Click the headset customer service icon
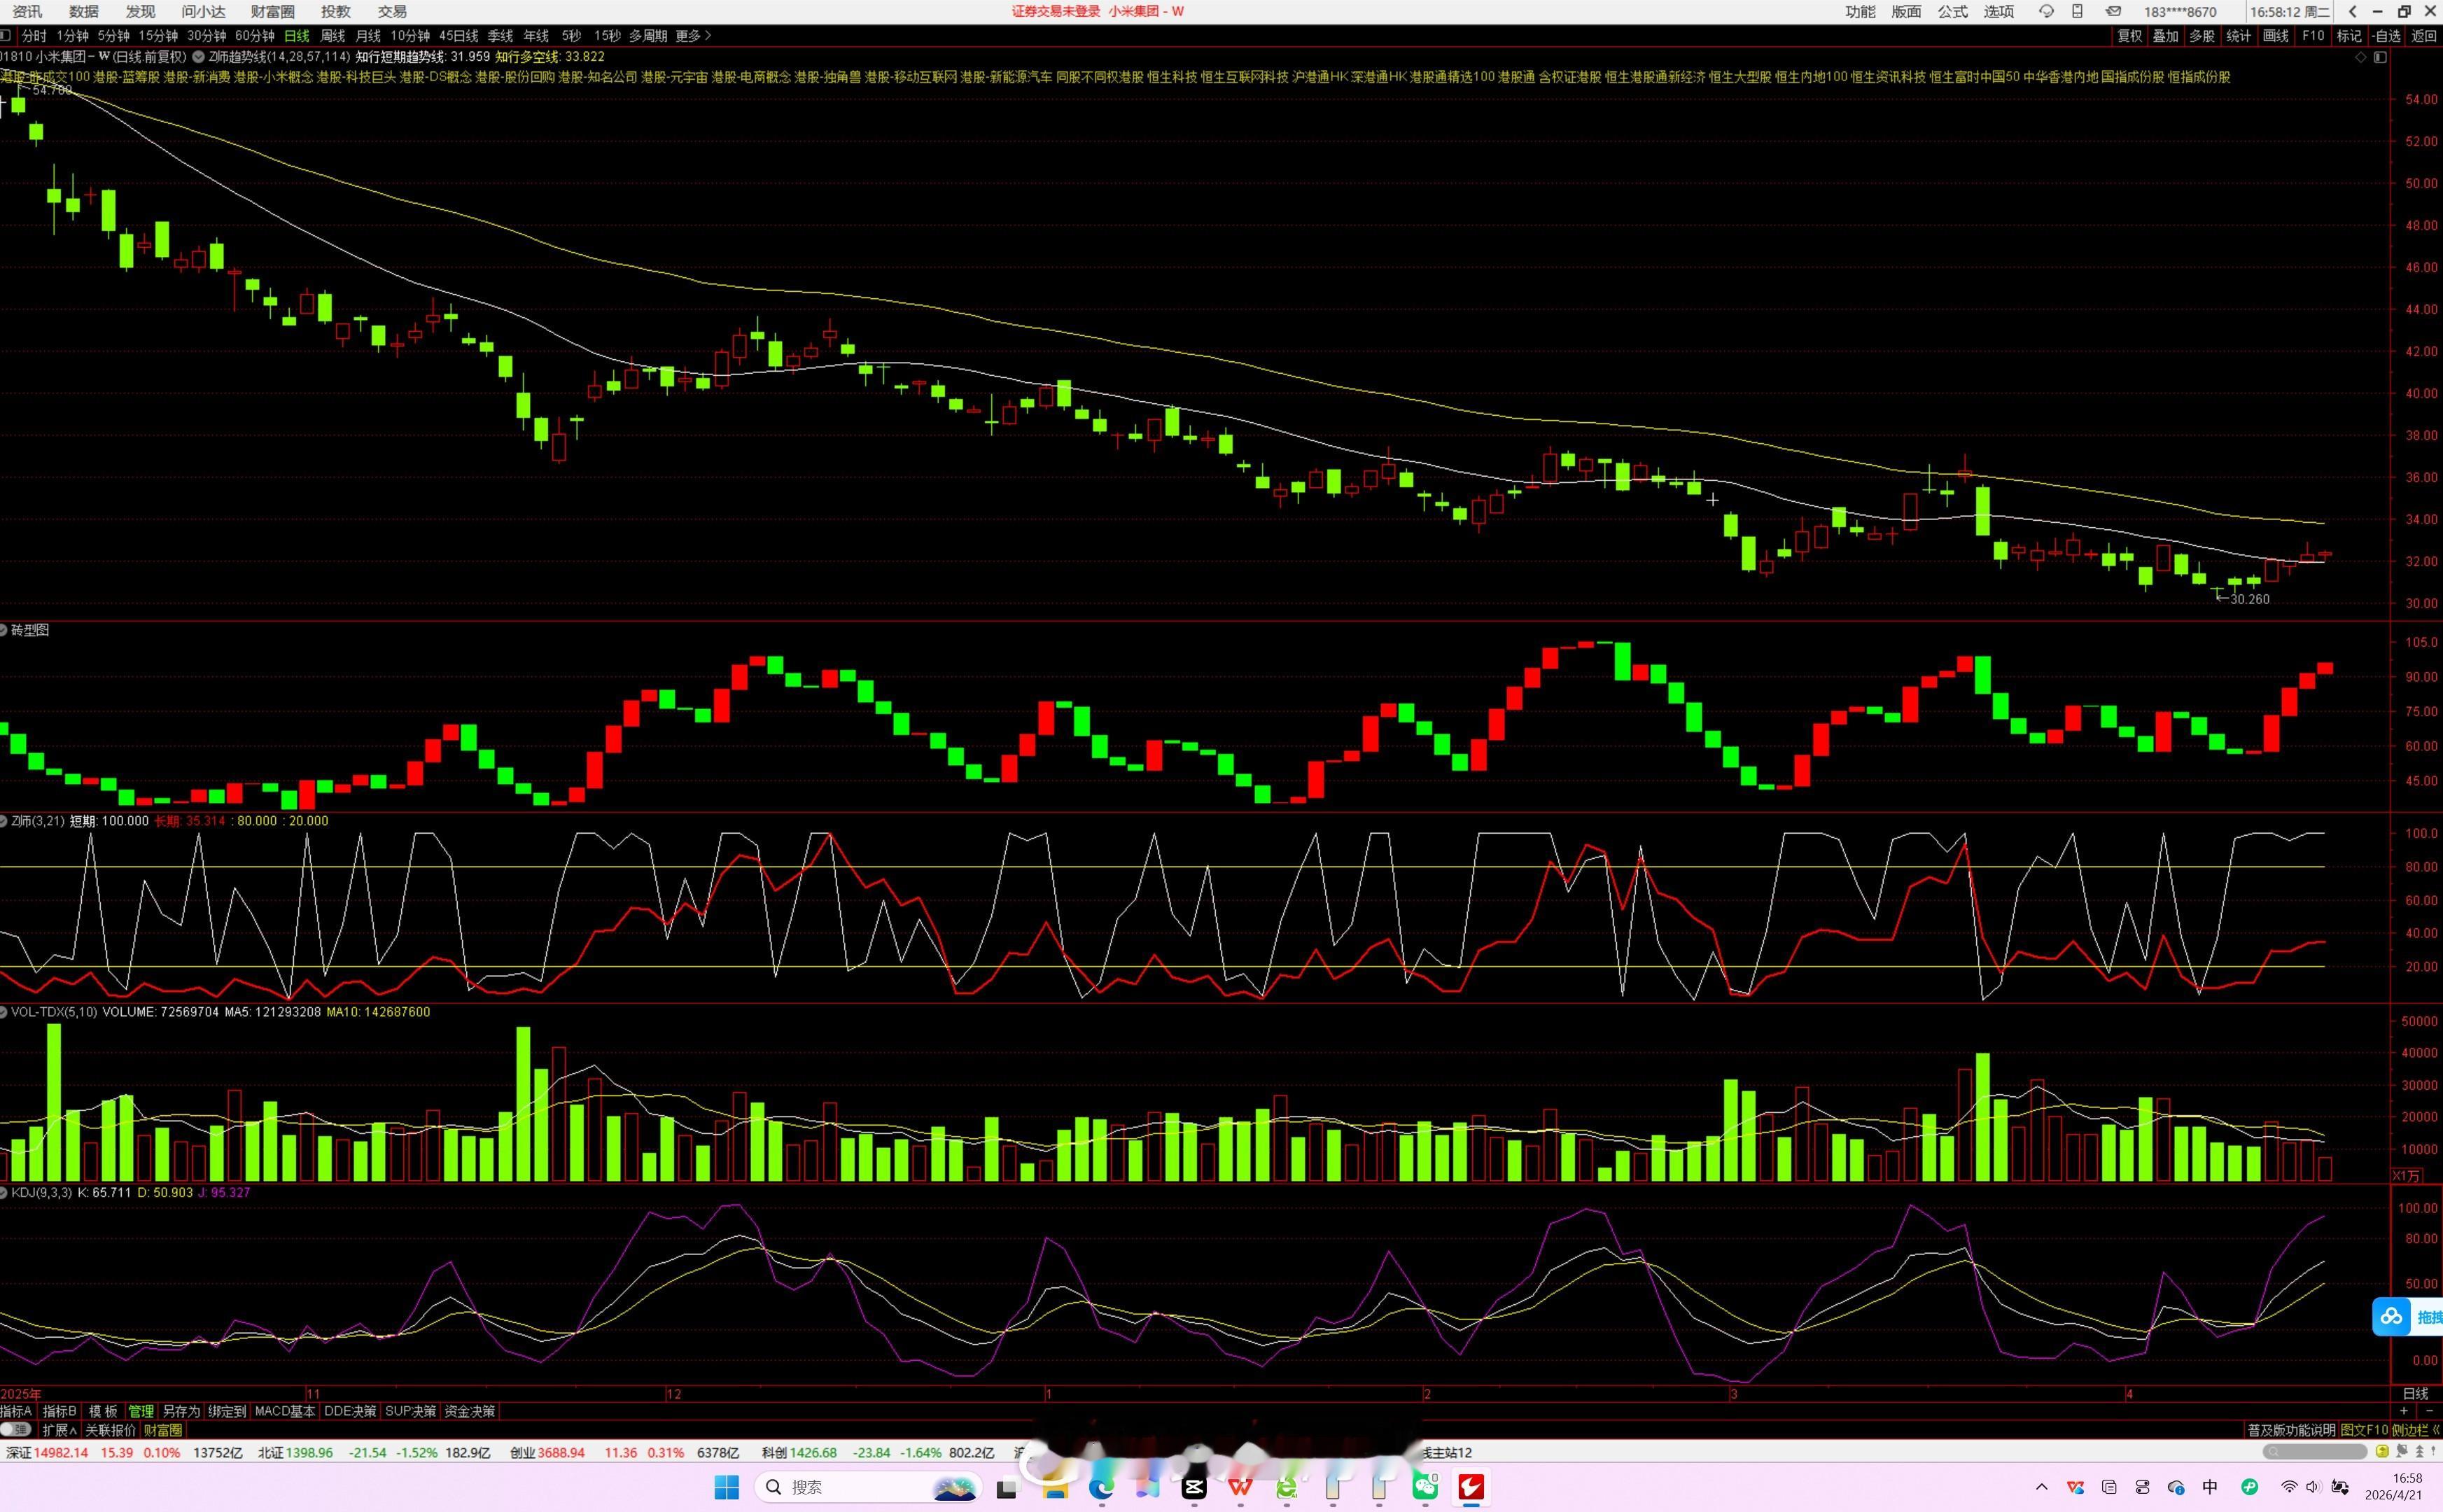 (2047, 12)
